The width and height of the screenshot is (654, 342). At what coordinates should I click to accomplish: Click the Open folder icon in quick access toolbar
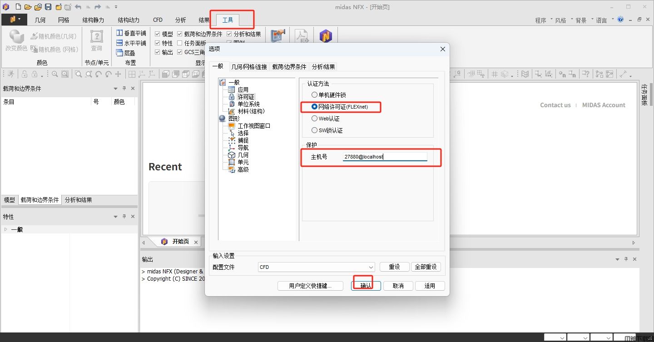click(28, 7)
